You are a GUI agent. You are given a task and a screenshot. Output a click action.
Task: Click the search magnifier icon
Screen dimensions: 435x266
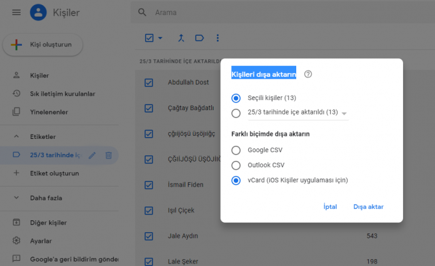click(142, 13)
